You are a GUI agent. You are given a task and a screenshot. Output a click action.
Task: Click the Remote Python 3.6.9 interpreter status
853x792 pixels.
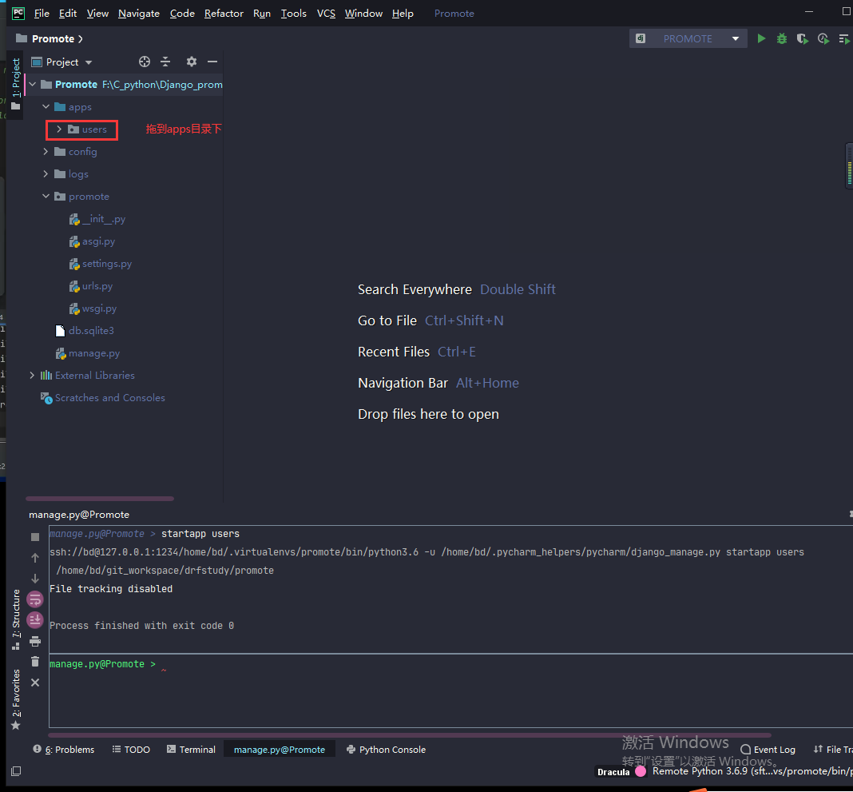point(752,771)
